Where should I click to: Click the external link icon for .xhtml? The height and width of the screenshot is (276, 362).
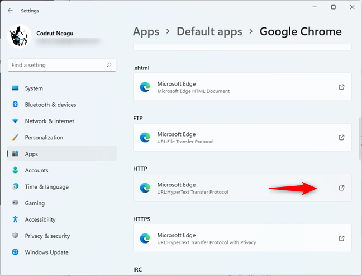tap(341, 87)
